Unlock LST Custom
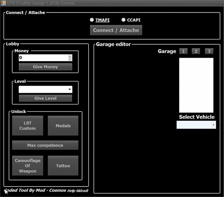The width and height of the screenshot is (224, 197). pos(28,125)
